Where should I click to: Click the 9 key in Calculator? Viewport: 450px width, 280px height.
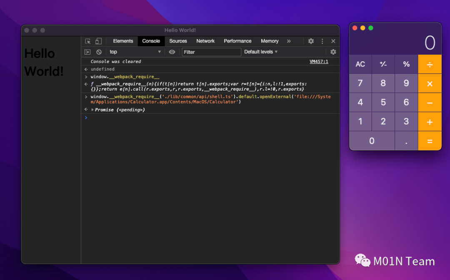[x=406, y=83]
